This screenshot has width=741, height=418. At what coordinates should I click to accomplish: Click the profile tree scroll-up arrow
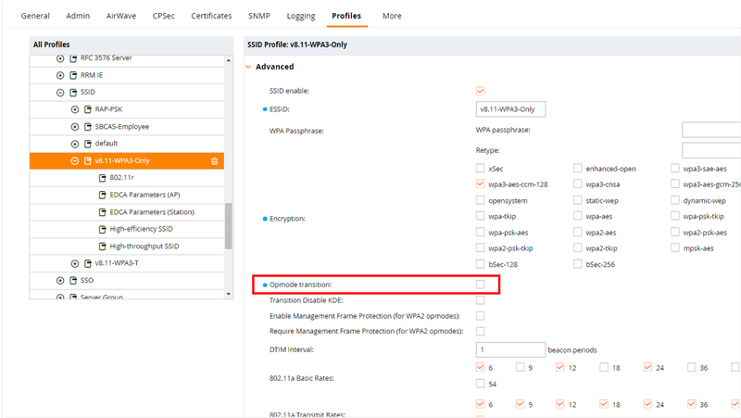(229, 60)
